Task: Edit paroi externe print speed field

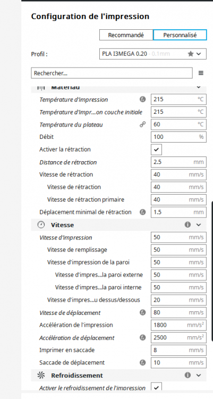Action: (178, 275)
